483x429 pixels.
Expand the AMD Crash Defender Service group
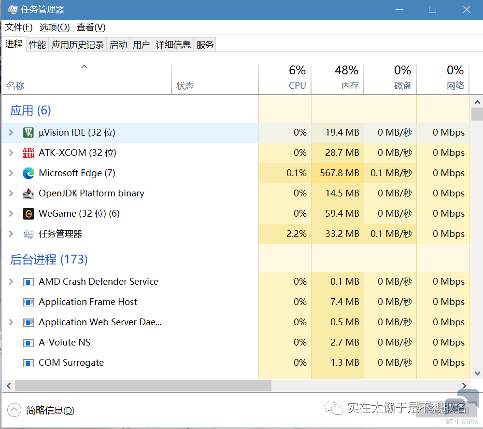(11, 282)
